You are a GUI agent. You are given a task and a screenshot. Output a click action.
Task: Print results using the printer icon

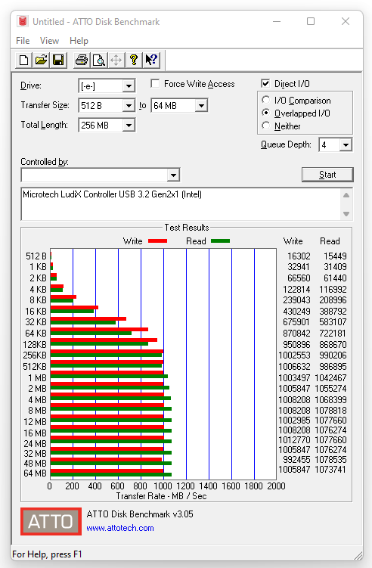[82, 60]
